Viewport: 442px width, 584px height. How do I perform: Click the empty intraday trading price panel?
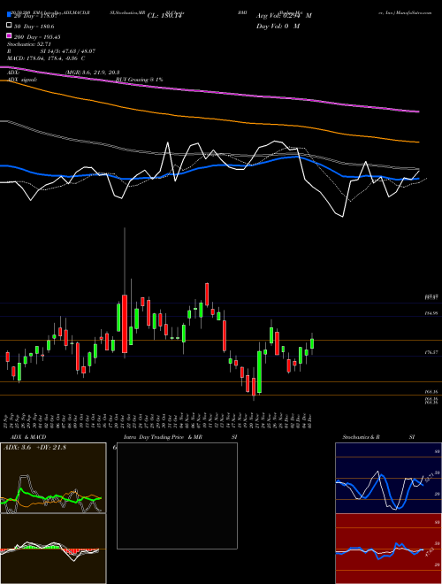click(177, 496)
